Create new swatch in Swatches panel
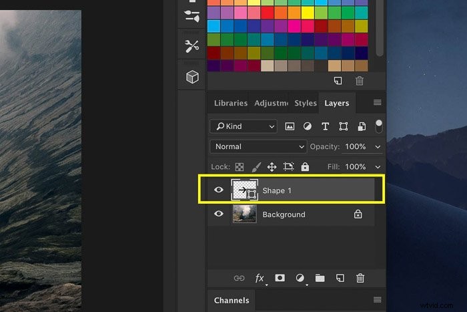The height and width of the screenshot is (312, 467). (x=338, y=81)
